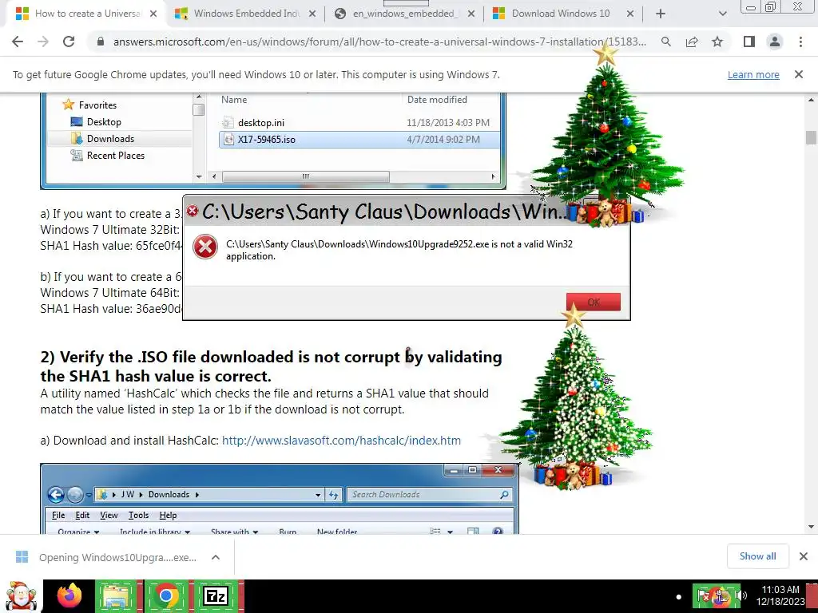Select X17-59465.iso in the screenshot
Viewport: 818px width, 613px height.
(359, 140)
